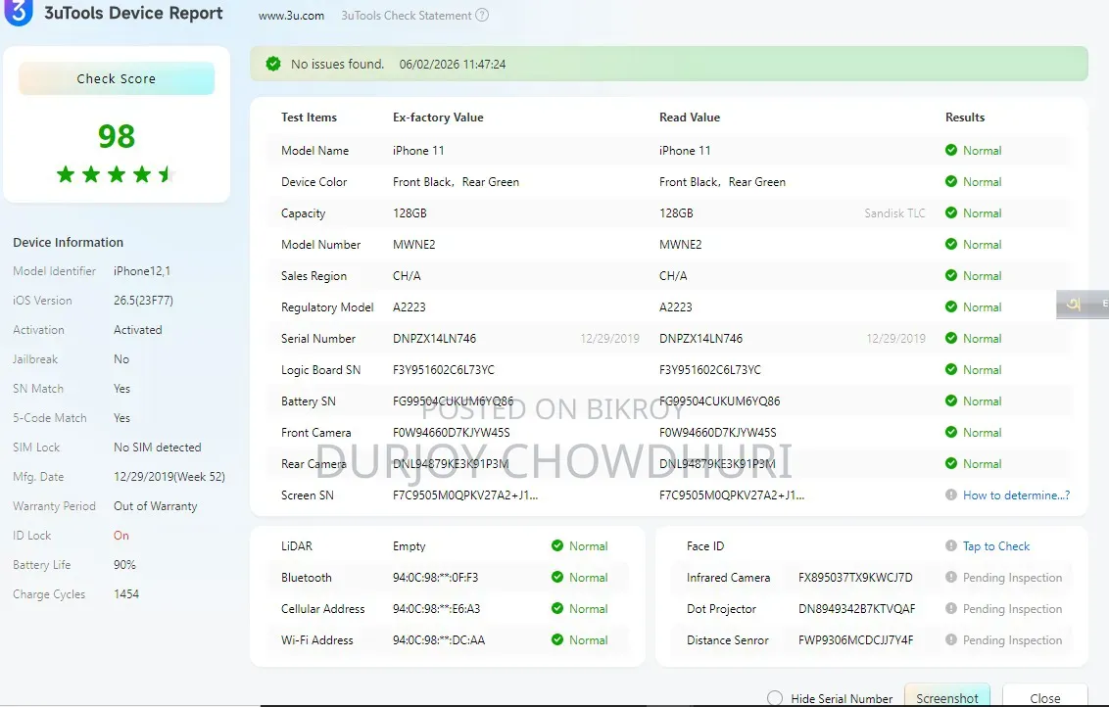Click the Battery Life value 90%

coord(124,565)
